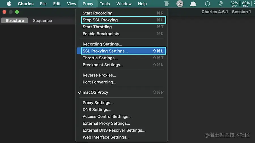Open Recording Settings
Viewport: 255px width, 143px height.
tap(121, 44)
